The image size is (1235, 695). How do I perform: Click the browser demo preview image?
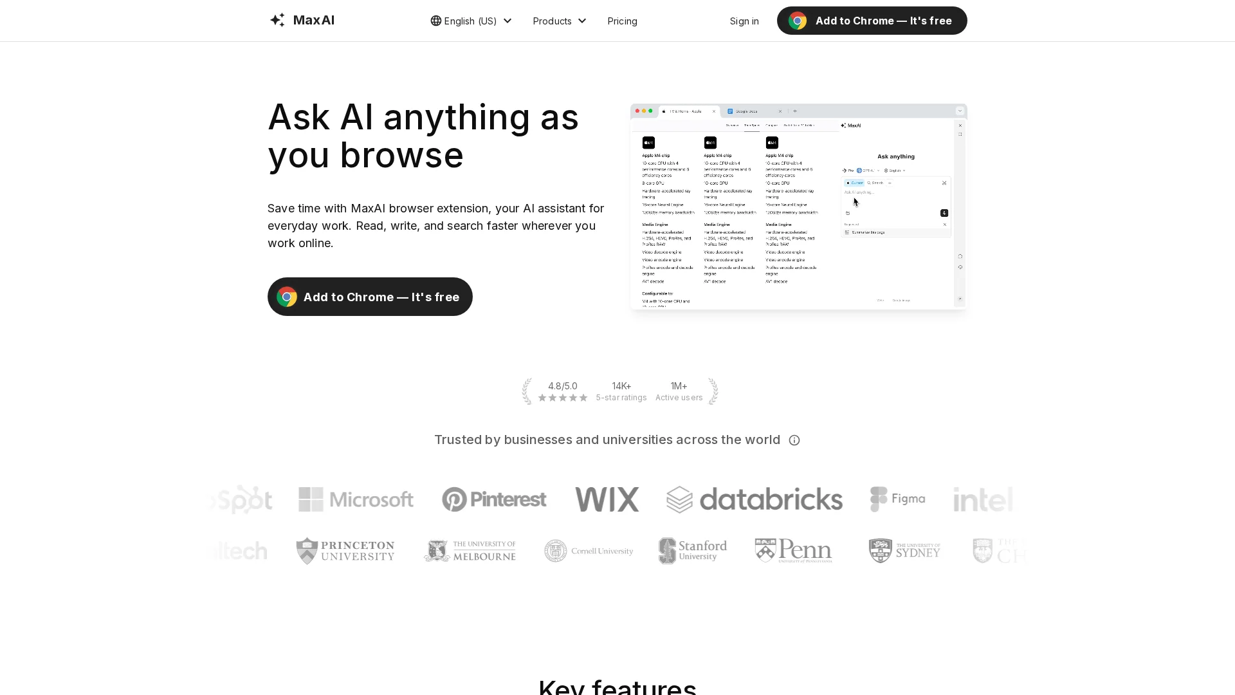(x=798, y=207)
